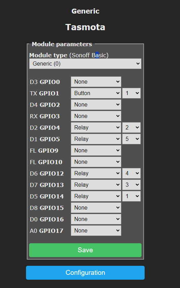The height and width of the screenshot is (288, 180).
Task: Open the D8 GPIO15 function dropdown
Action: click(96, 208)
